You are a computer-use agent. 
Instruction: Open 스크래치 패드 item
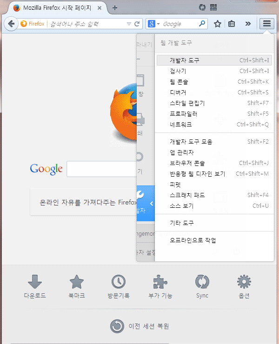point(214,195)
